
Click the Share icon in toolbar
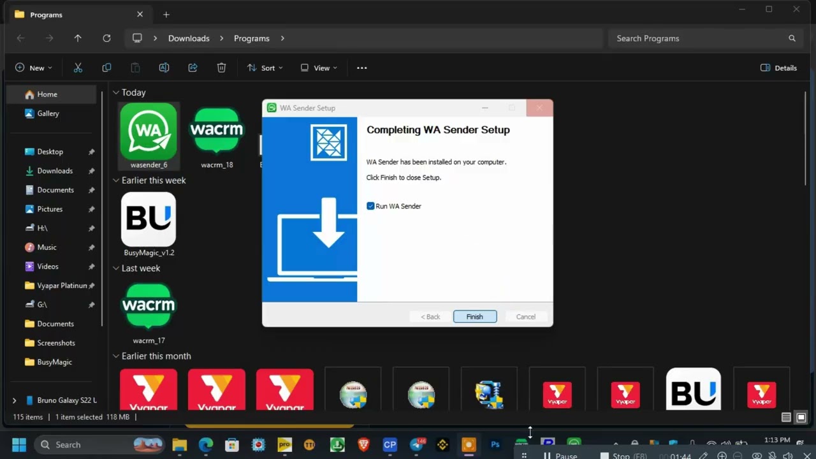[x=193, y=68]
